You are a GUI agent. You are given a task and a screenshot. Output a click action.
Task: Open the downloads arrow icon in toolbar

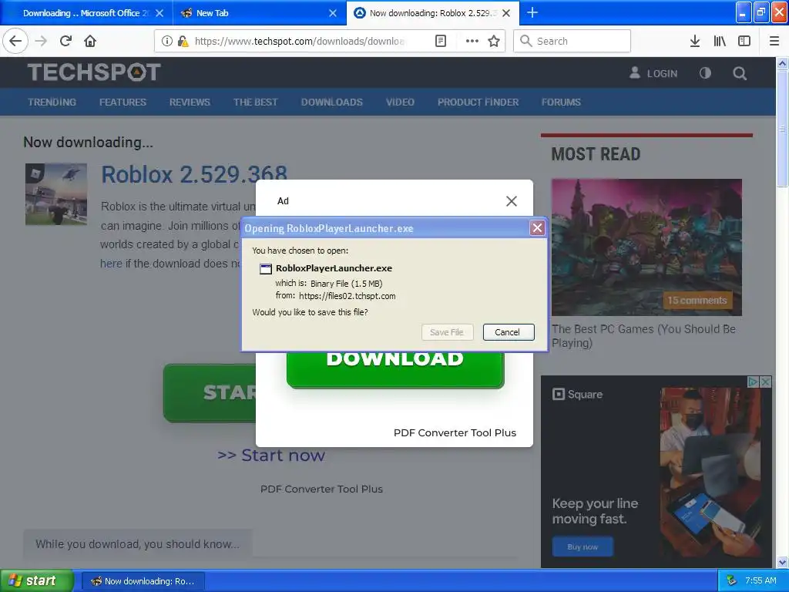click(695, 41)
